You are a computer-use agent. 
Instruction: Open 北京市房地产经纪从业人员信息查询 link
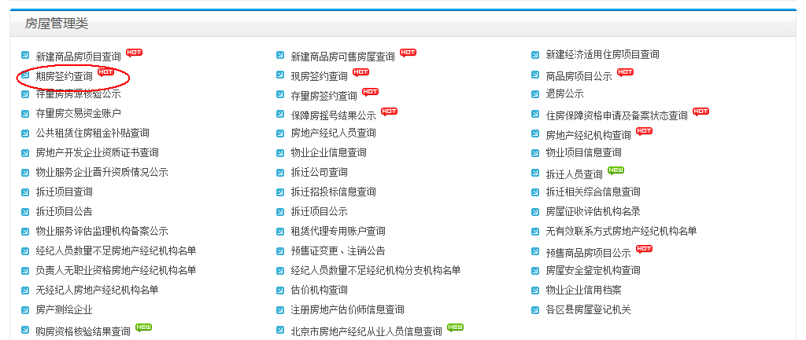(367, 331)
